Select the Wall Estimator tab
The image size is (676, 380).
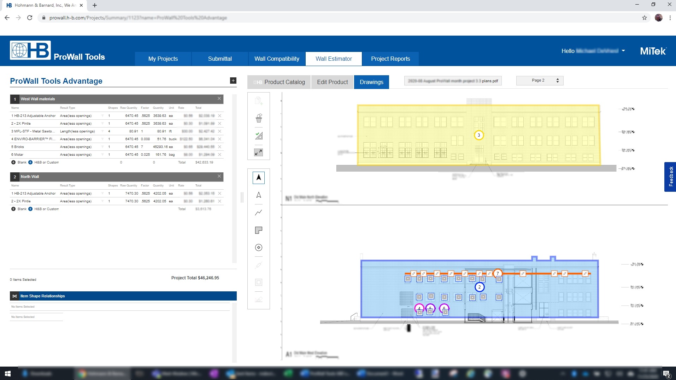tap(334, 59)
